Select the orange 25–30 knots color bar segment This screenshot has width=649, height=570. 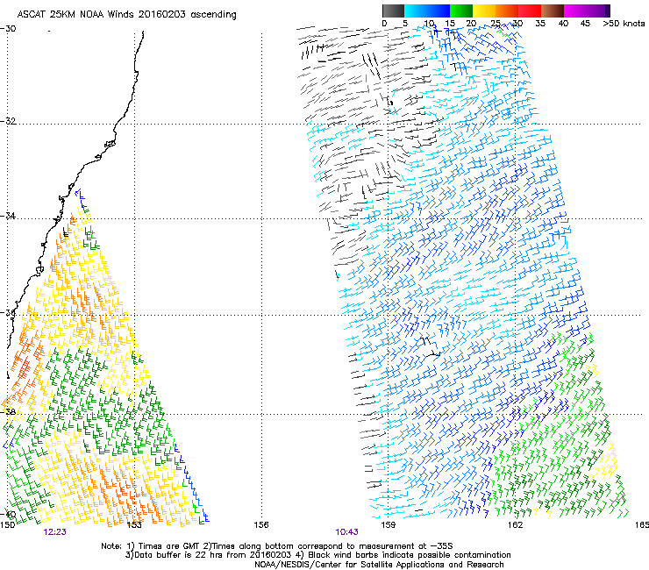coord(507,11)
